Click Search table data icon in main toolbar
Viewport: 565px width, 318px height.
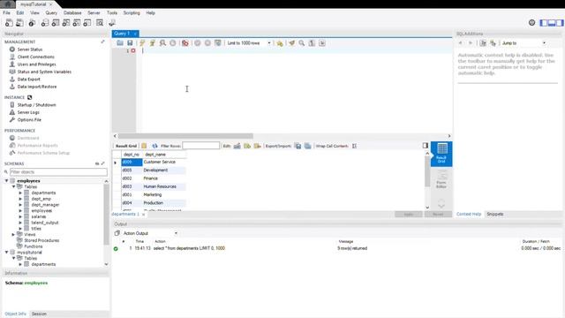(x=100, y=23)
